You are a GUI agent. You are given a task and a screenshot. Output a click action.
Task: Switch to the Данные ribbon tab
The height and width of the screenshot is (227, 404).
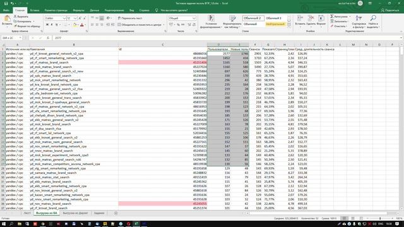point(94,10)
